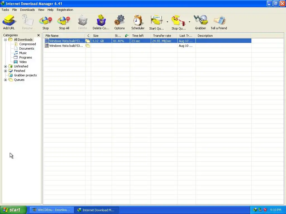Open the View menu

(41, 10)
